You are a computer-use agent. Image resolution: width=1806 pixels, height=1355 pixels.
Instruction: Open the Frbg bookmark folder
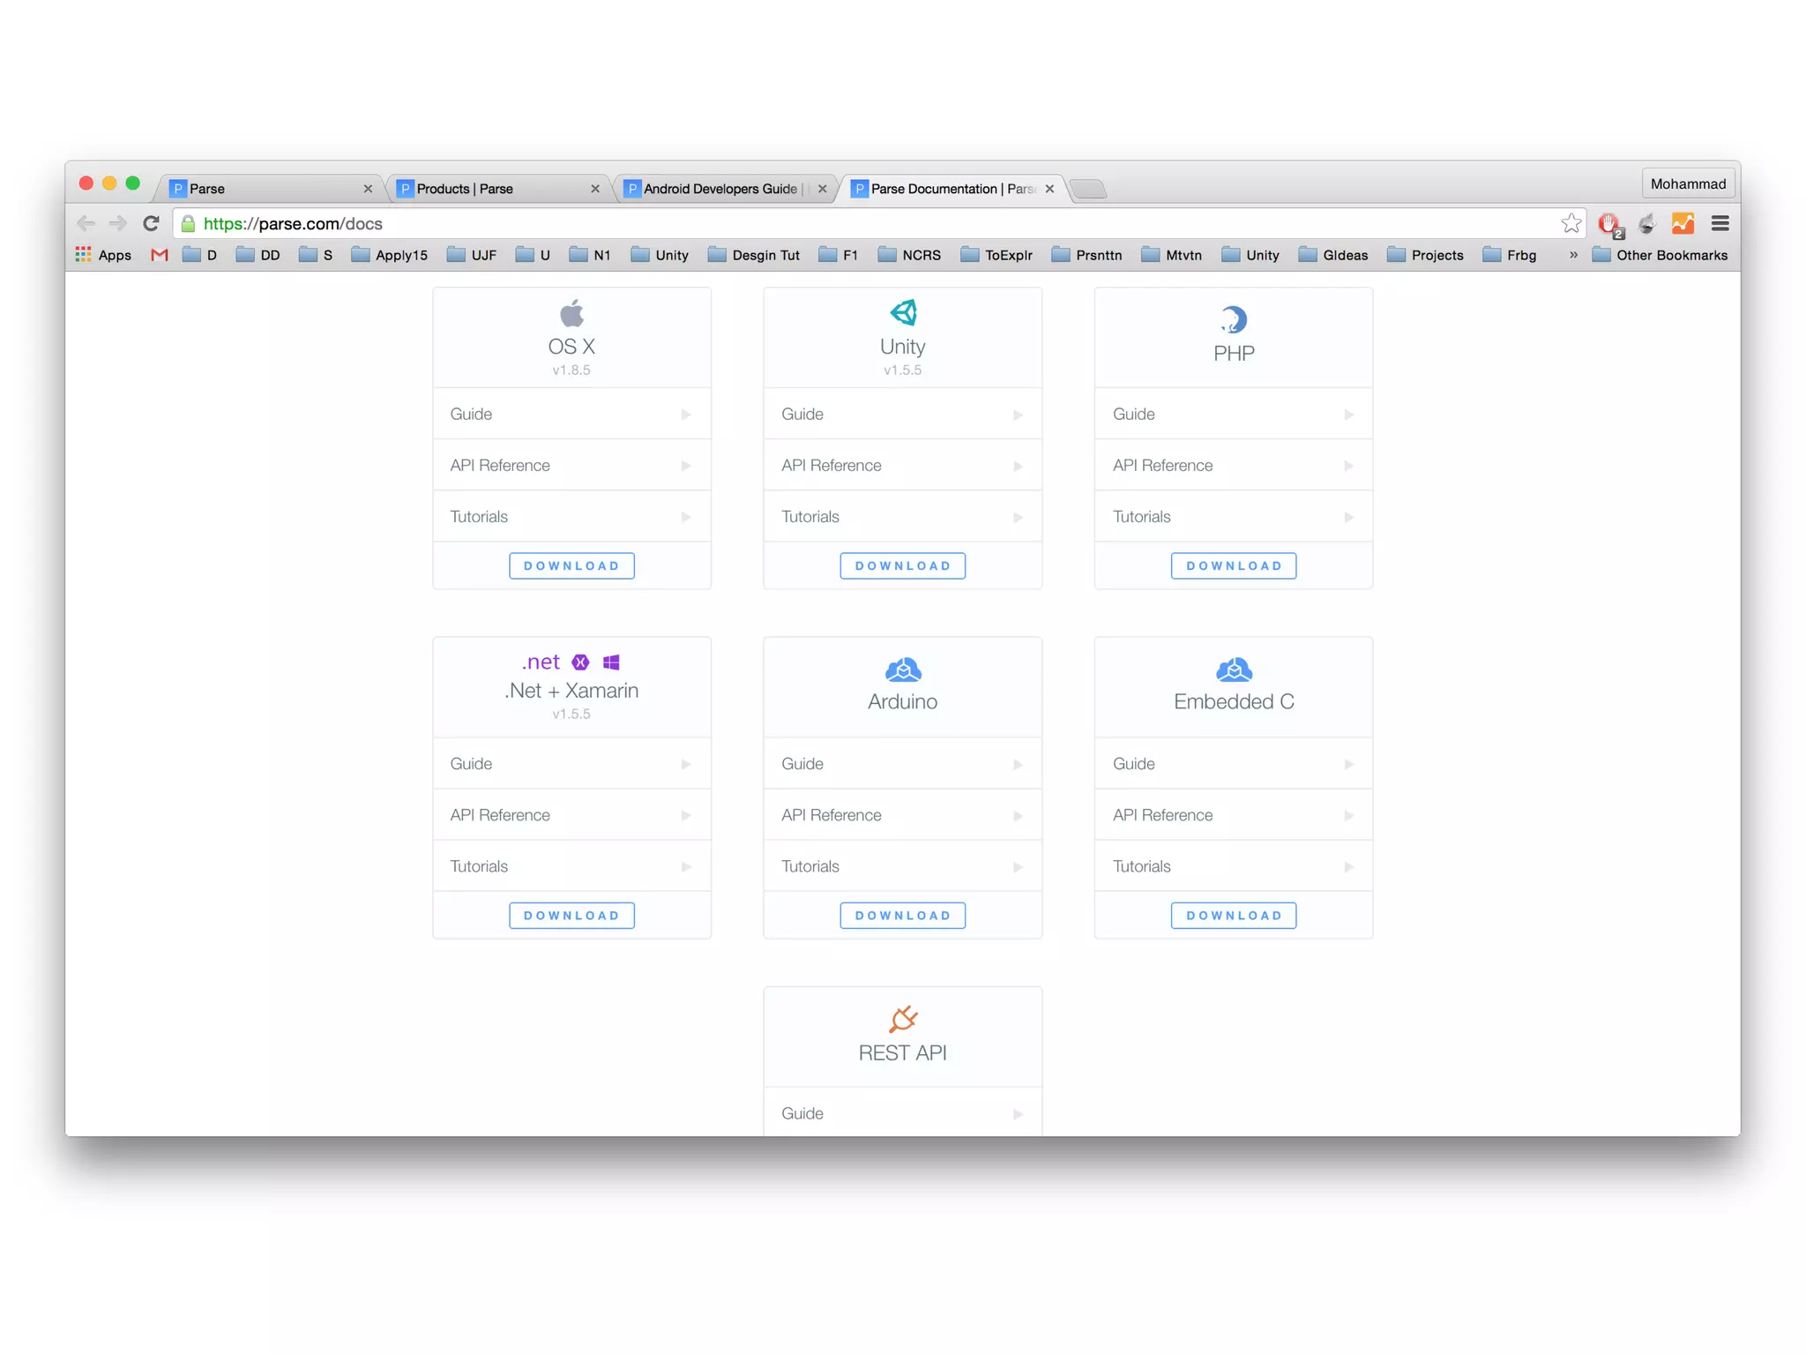click(x=1510, y=255)
